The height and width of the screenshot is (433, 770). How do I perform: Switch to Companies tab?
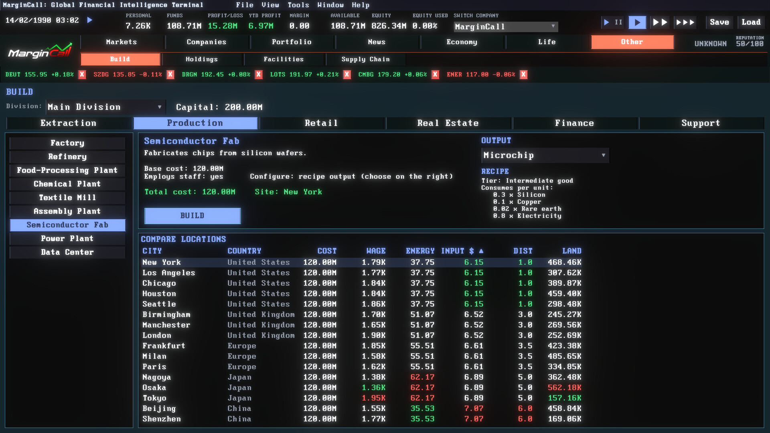207,42
